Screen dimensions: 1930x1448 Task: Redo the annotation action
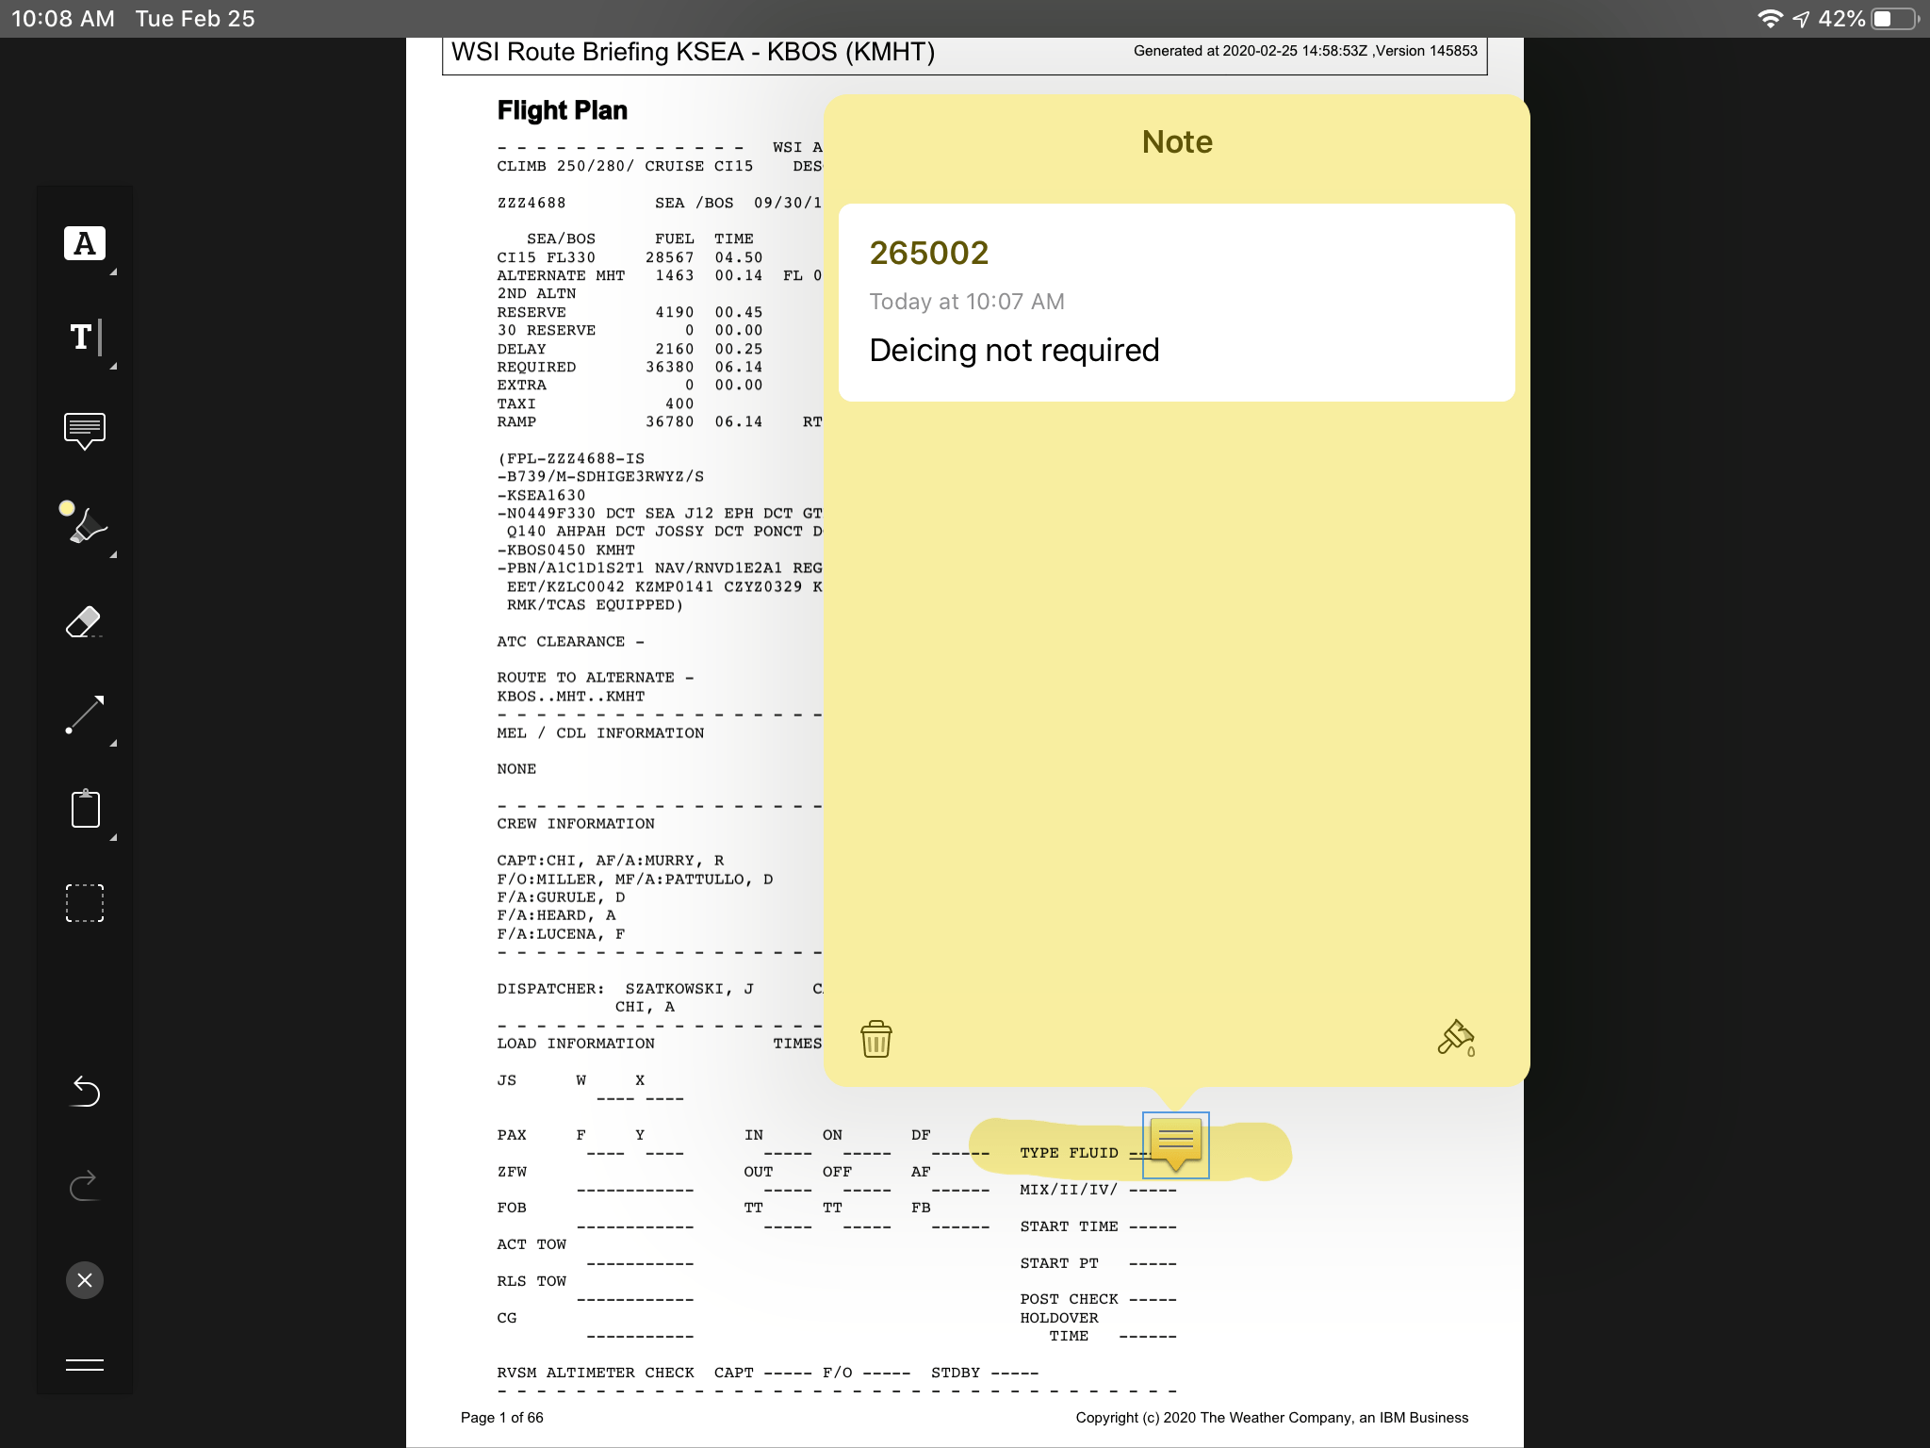[x=84, y=1185]
